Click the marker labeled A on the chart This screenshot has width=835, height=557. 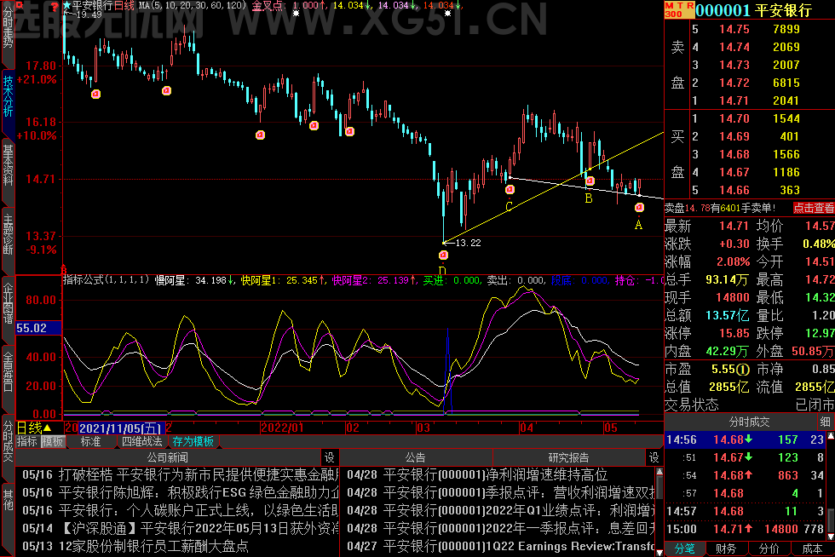point(639,208)
